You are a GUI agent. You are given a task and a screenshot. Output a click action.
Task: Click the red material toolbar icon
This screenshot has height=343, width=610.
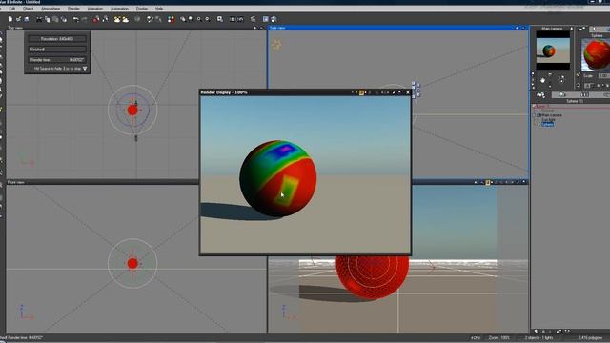(x=95, y=19)
